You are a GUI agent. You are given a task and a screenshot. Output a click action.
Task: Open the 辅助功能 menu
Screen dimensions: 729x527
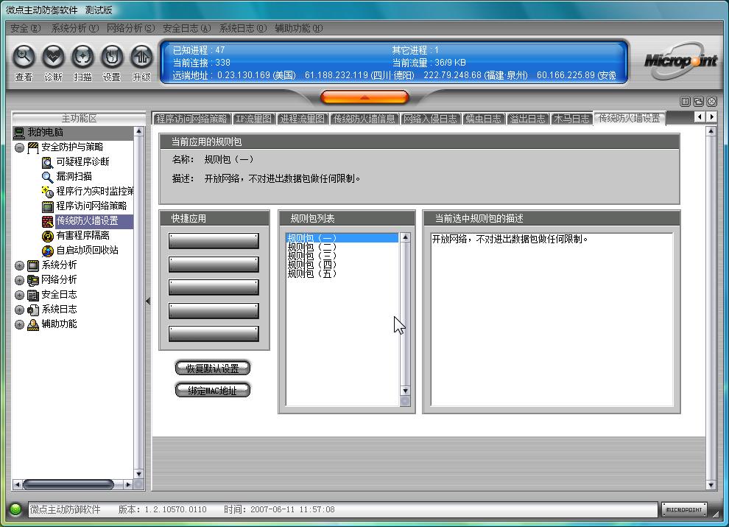[x=299, y=29]
